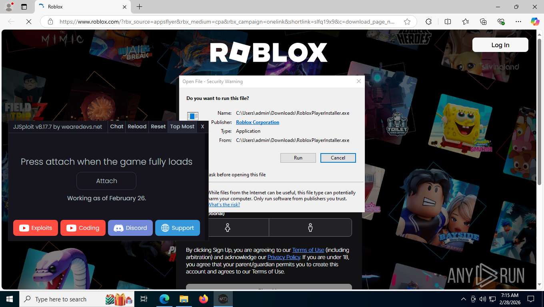Close the Roblox browser tab
The image size is (544, 307).
pyautogui.click(x=124, y=7)
